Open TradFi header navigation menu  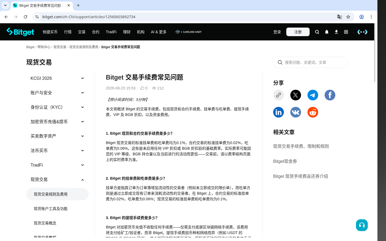click(x=111, y=32)
